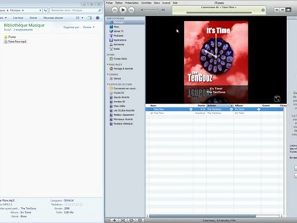Open the iTunes Présentation menu
Screen dimensions: 297x223
132,3
